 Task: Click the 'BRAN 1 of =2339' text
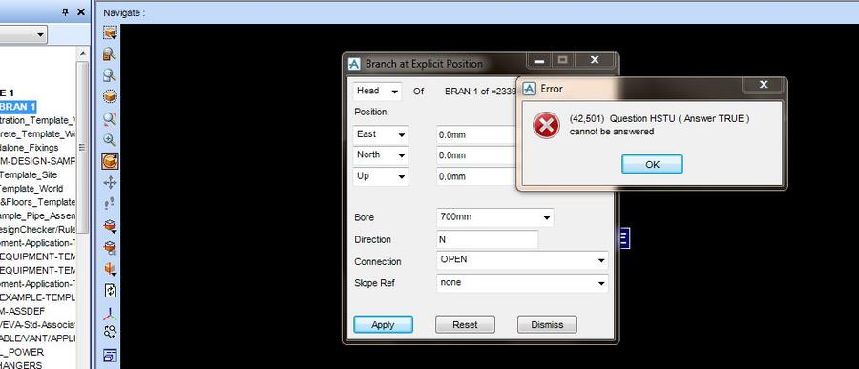click(480, 92)
